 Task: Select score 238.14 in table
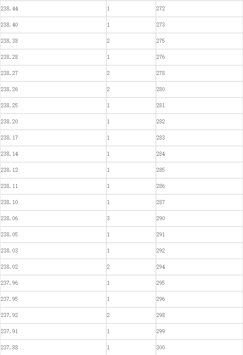(53, 154)
